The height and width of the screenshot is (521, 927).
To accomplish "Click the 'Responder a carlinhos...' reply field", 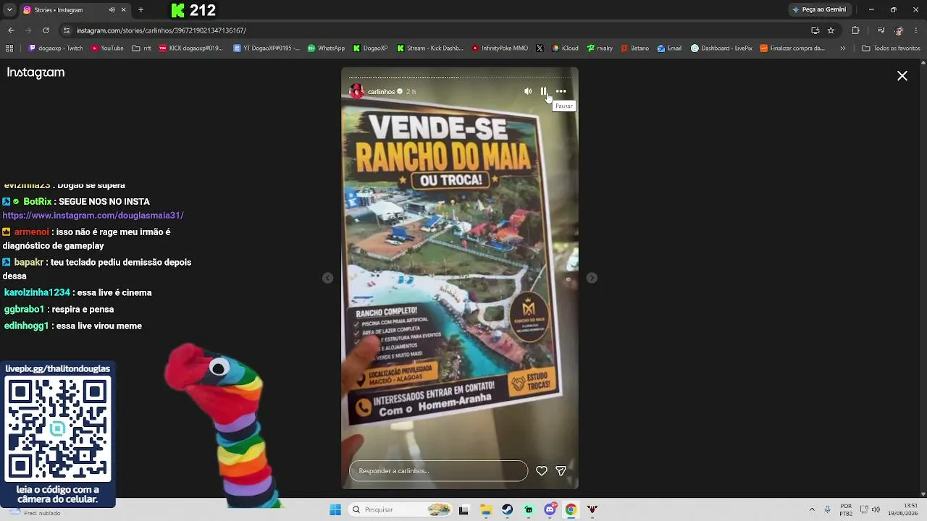I will [438, 471].
